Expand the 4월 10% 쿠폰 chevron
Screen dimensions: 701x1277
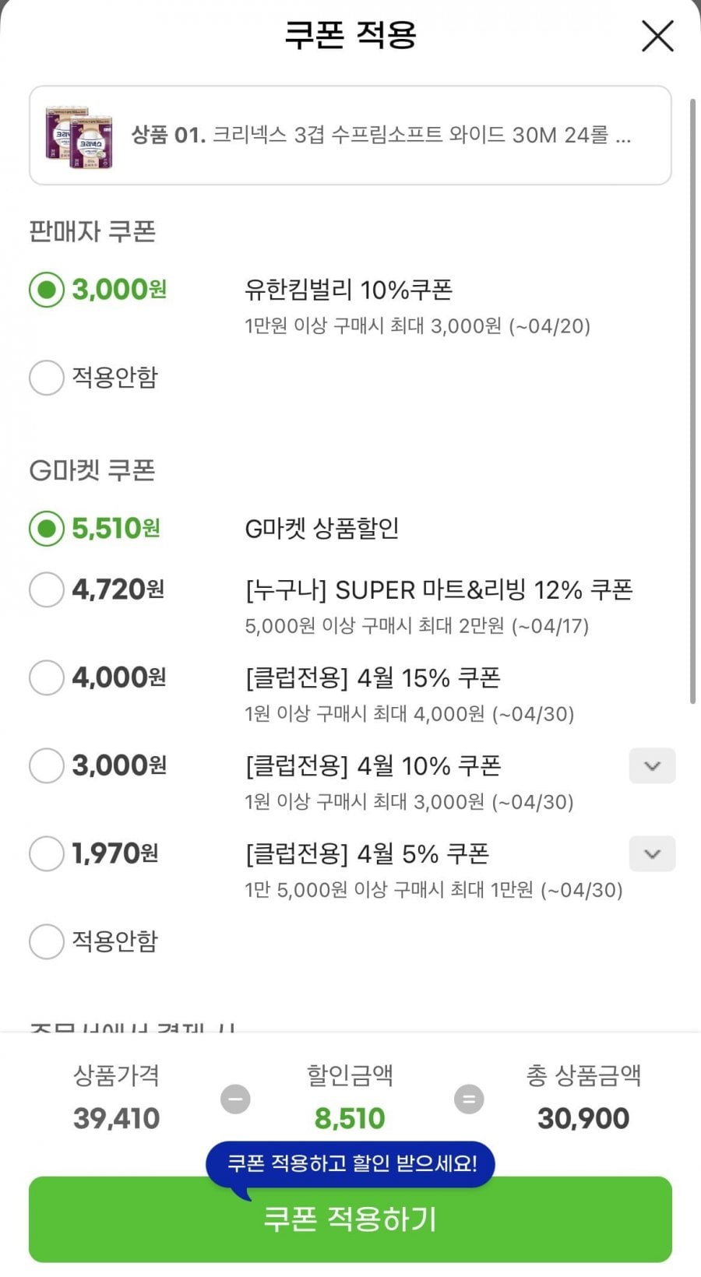click(652, 765)
